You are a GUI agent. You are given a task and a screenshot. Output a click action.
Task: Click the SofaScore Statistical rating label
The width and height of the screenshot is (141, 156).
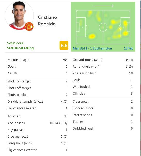click(x=20, y=46)
